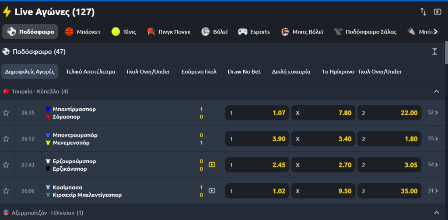448x220 pixels.
Task: Select away win odds 1.80 for Μενεμενσπόρ
Action: click(x=390, y=139)
